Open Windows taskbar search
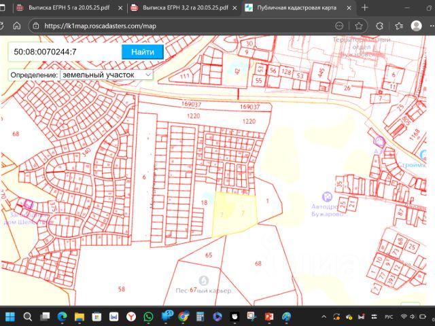 (x=28, y=316)
